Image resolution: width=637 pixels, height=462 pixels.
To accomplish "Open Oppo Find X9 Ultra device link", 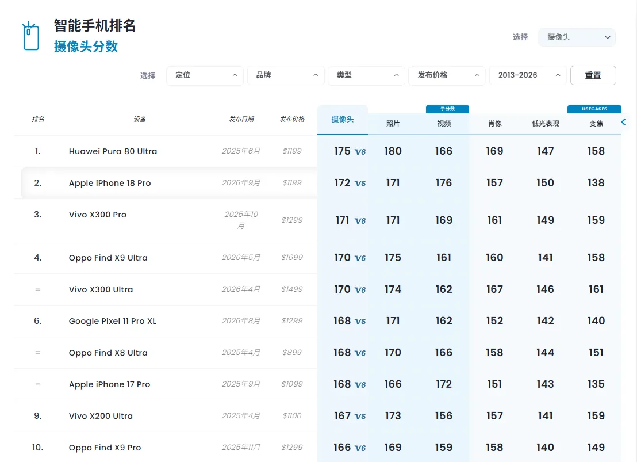I will [x=108, y=258].
